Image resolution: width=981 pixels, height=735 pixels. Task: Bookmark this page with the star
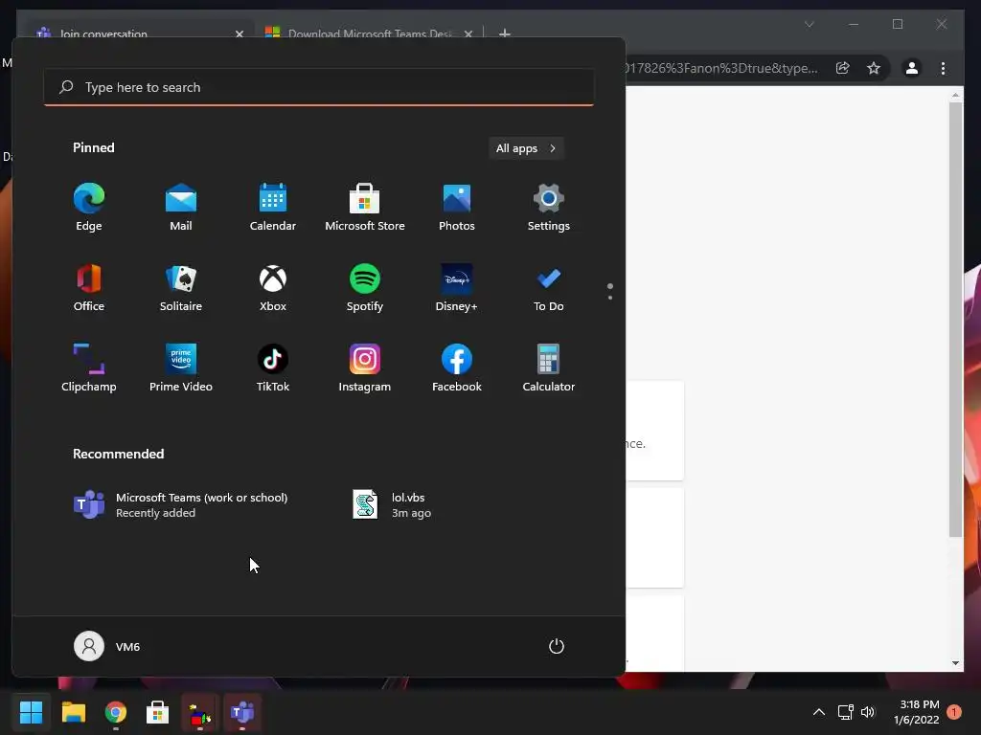874,68
